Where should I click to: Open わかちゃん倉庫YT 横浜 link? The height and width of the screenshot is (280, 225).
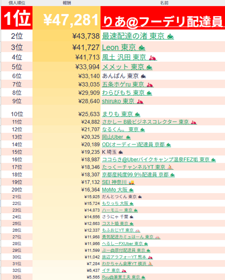[127, 264]
